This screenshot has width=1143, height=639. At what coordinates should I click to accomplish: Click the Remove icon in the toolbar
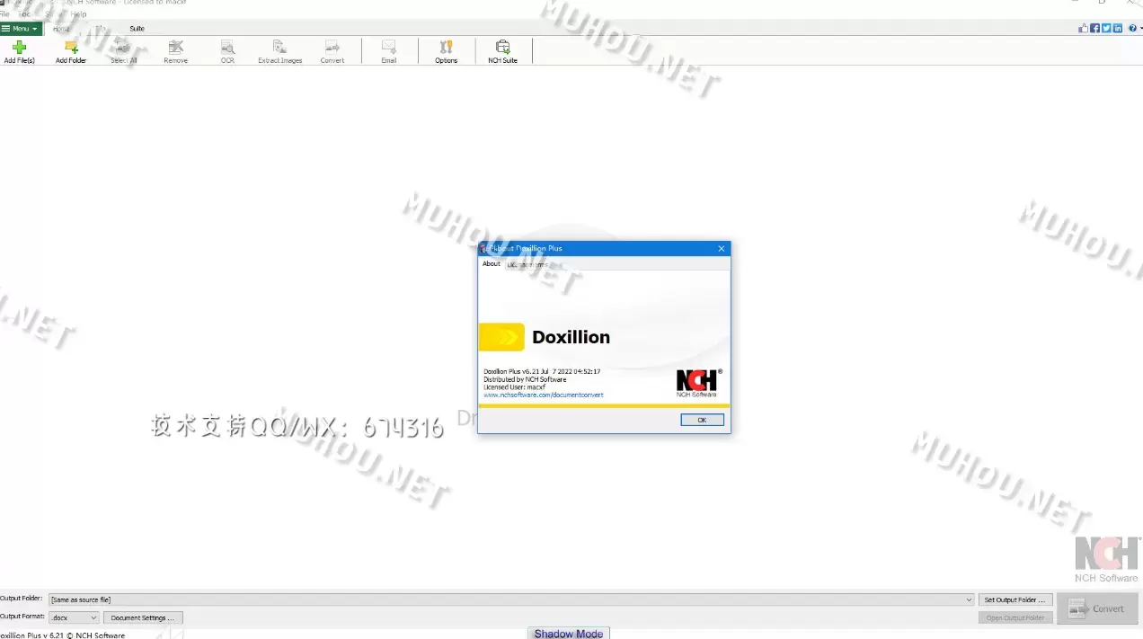(x=175, y=49)
